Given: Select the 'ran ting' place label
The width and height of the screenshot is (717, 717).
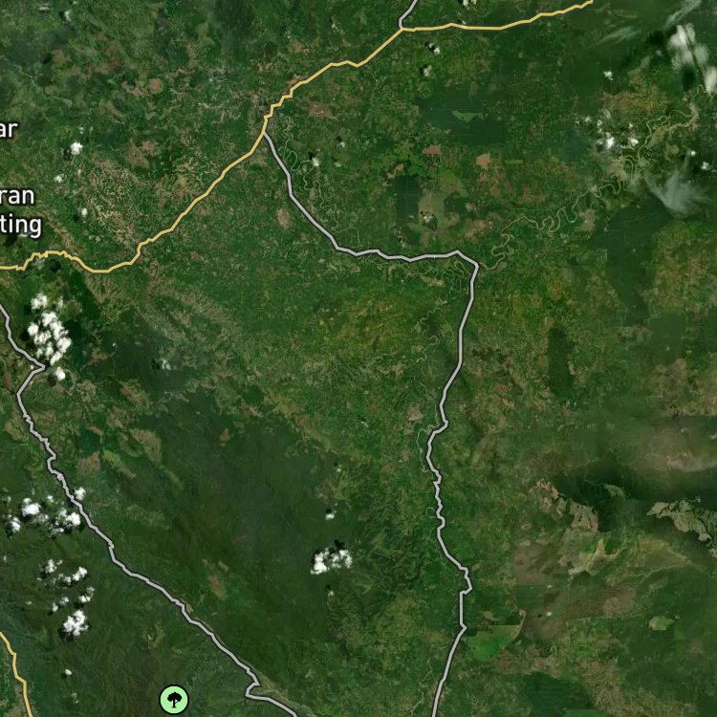Looking at the screenshot, I should tap(20, 210).
